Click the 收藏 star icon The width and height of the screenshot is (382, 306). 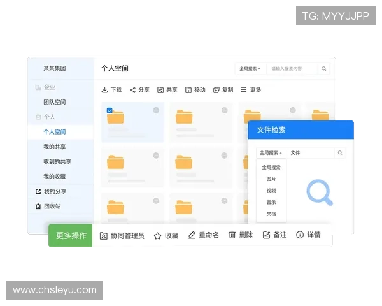pos(158,236)
